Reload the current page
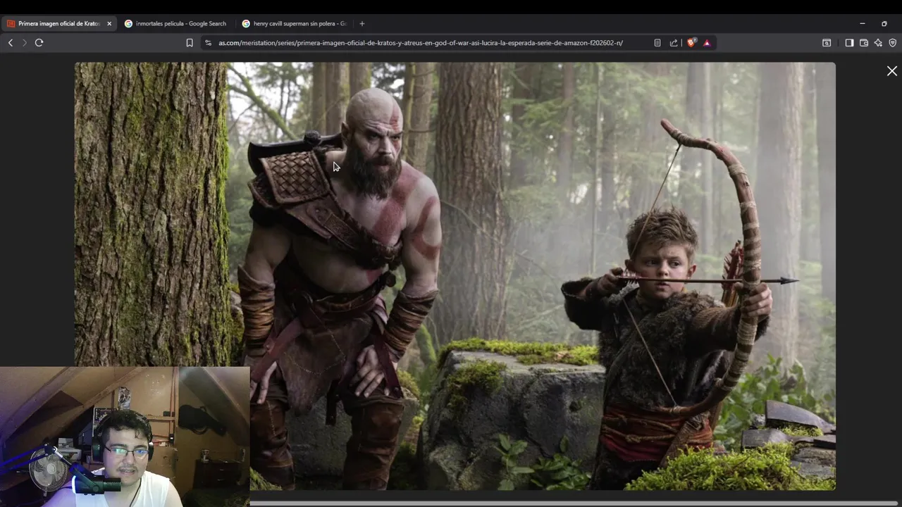This screenshot has width=902, height=507. coord(39,43)
